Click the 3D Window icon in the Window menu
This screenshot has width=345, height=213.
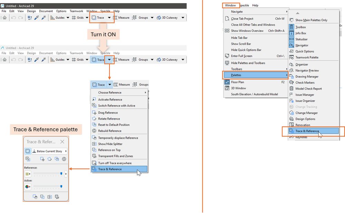pos(227,88)
